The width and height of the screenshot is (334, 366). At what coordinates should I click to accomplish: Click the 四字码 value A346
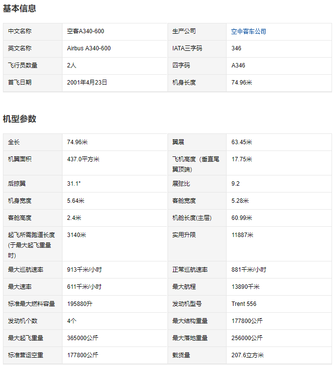coord(238,65)
